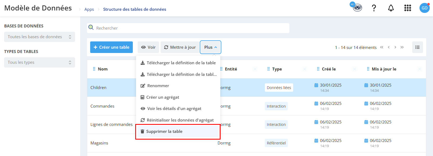Viewport: 433px width, 156px height.
Task: Expand the Toutes les bases de données dropdown
Action: [39, 37]
